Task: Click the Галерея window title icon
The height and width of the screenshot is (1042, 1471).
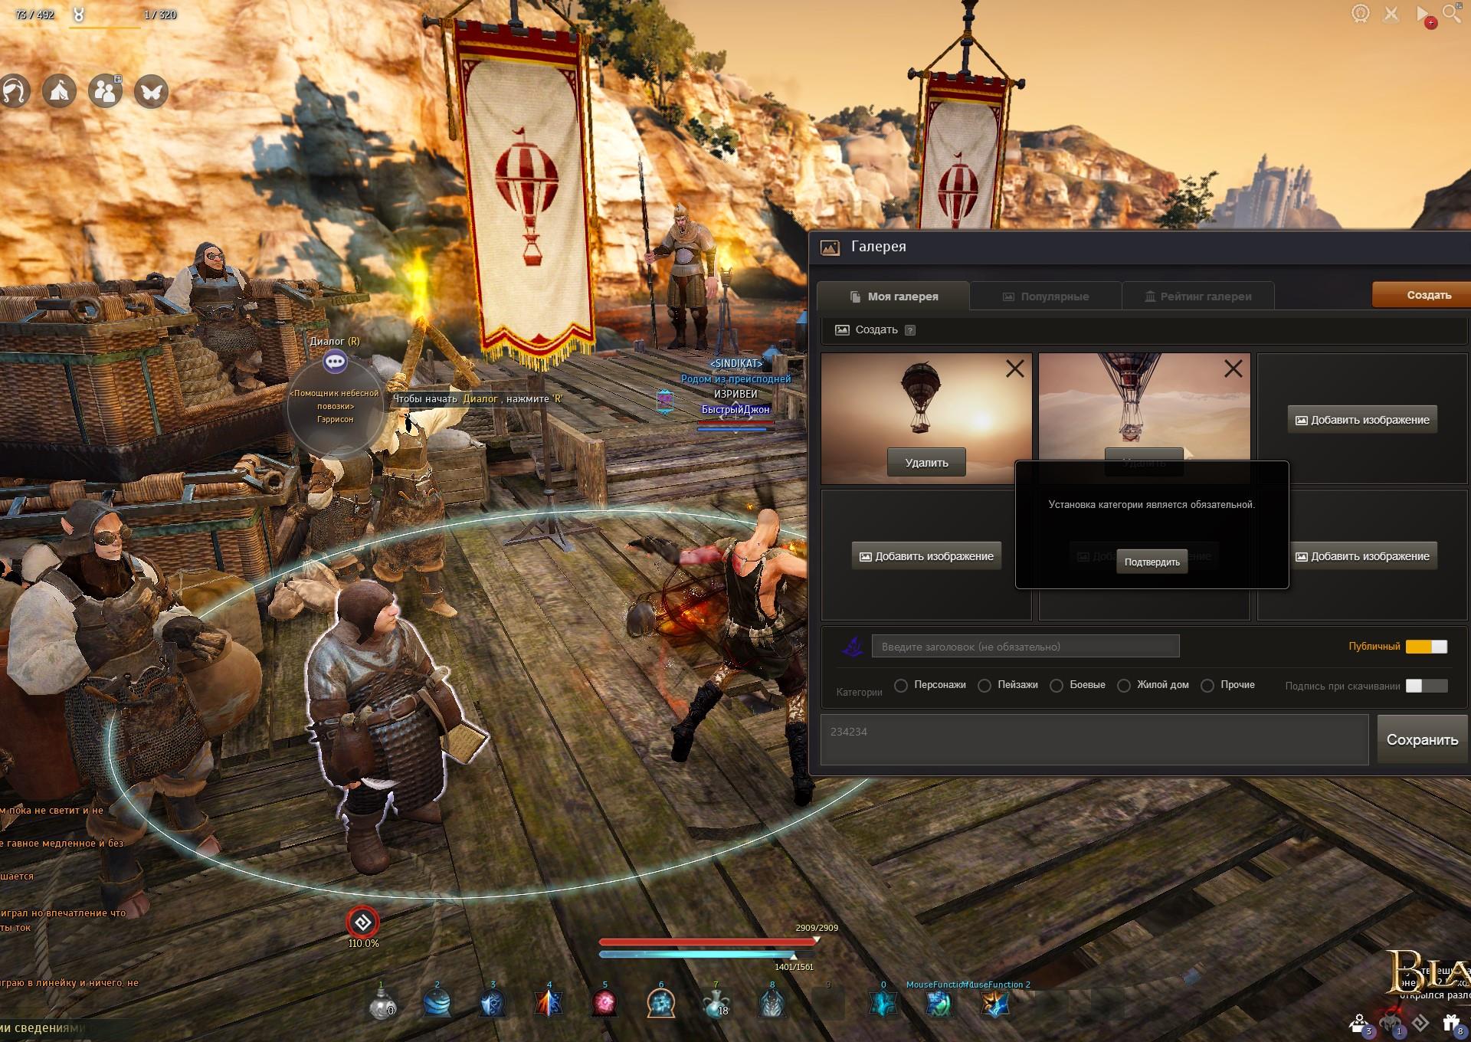Action: pos(830,247)
